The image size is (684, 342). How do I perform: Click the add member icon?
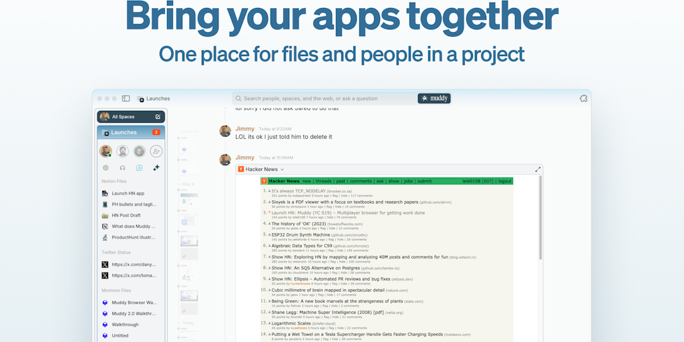pyautogui.click(x=156, y=151)
